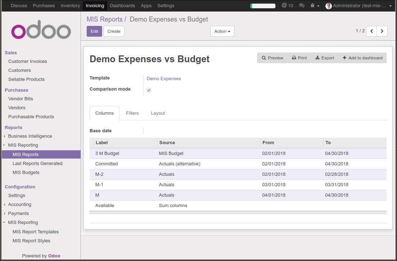Click the trial progress bar in top bar
This screenshot has width=397, height=261.
(263, 6)
